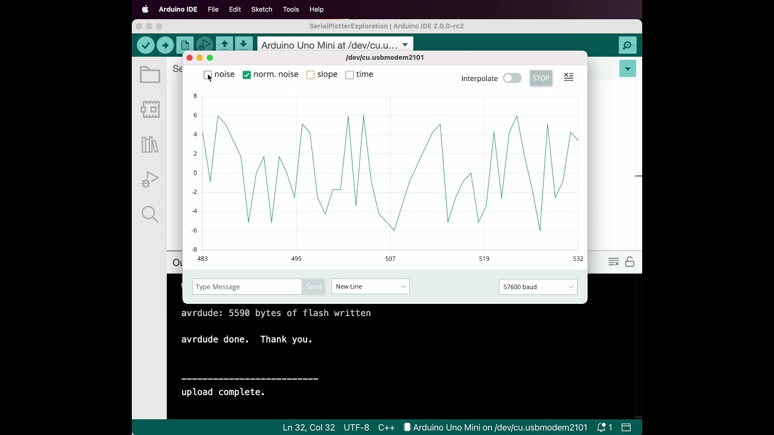The width and height of the screenshot is (774, 435).
Task: Upload the sketch with the arrow button
Action: coord(165,45)
